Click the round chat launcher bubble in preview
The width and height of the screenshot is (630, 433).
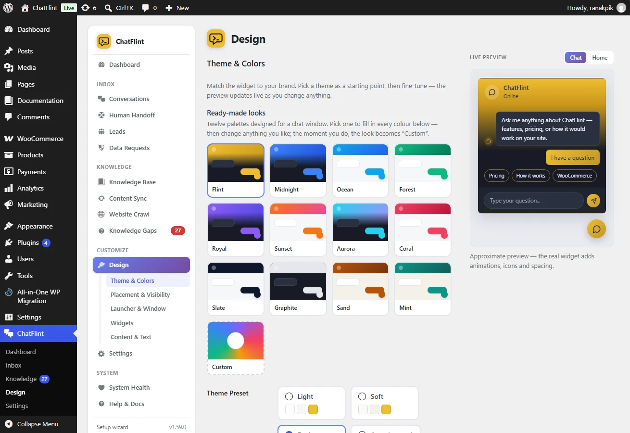point(596,229)
